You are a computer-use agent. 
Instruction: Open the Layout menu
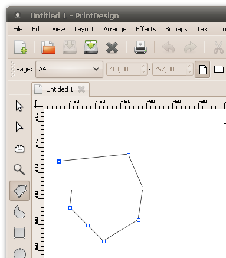(x=84, y=29)
